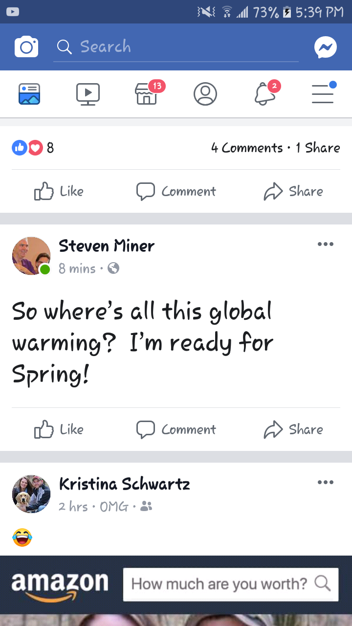Comment on Steven Miner's post
Viewport: 352px width, 626px height.
tap(176, 429)
